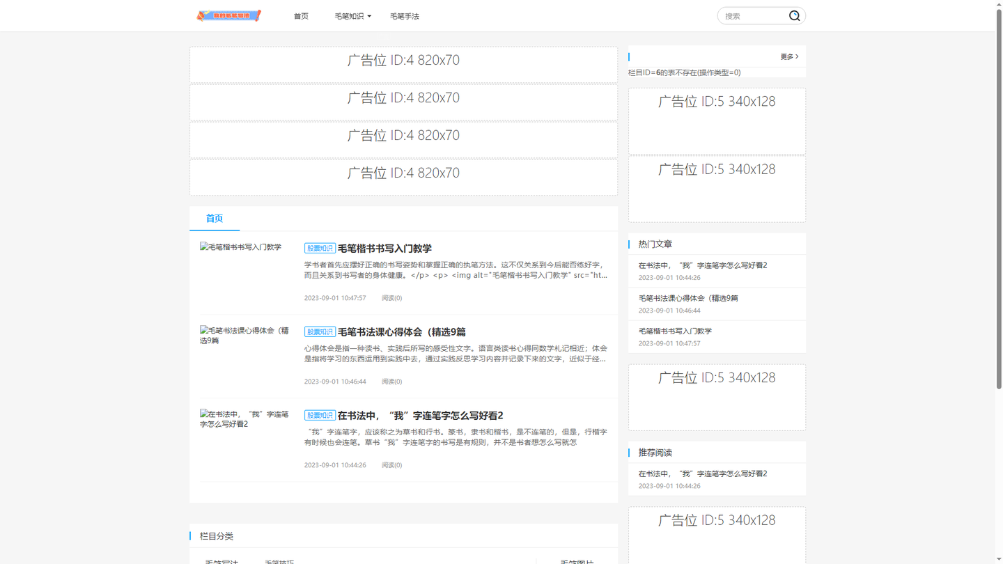Focus the 搜索 input field
Screen dimensions: 1003x564
point(754,16)
